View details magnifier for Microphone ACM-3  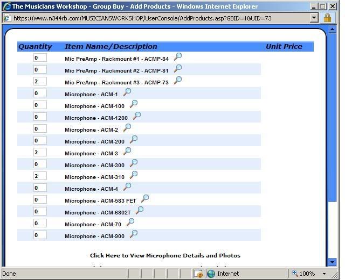pos(127,152)
